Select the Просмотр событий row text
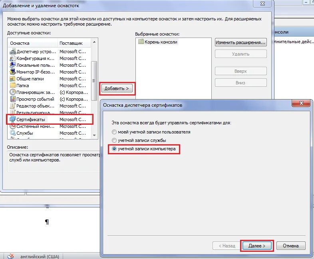314x259 pixels. [x=35, y=99]
